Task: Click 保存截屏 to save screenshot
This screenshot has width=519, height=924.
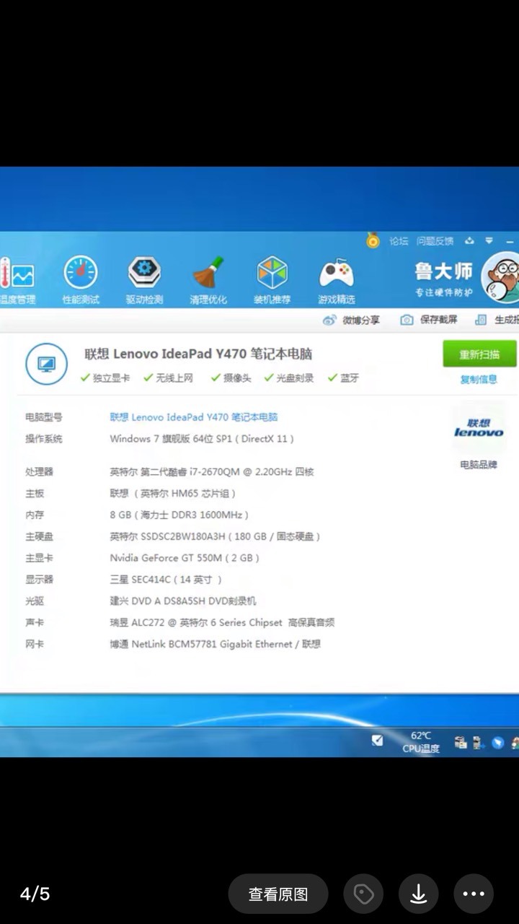Action: point(429,320)
